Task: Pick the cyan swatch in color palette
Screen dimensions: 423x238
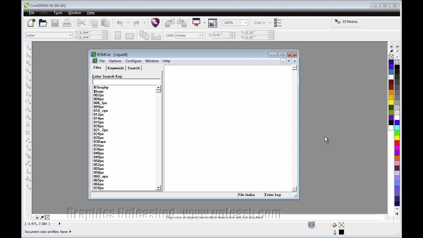Action: (x=397, y=128)
